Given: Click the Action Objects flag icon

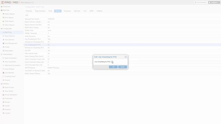Looking at the screenshot, I should [x=3, y=14].
